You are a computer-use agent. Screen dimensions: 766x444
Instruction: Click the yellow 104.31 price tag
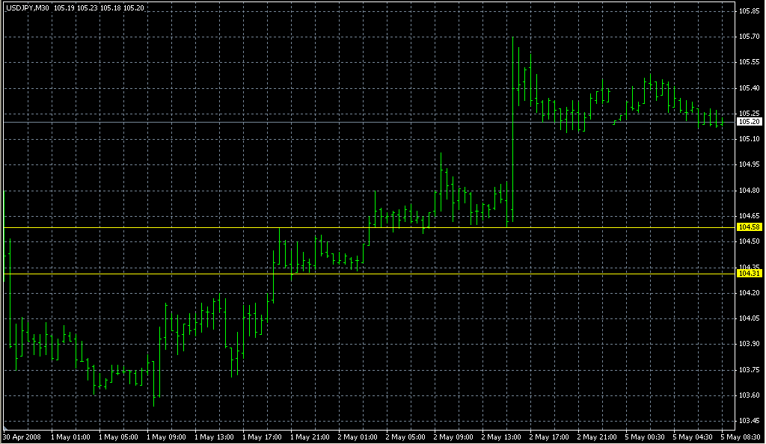click(x=749, y=274)
